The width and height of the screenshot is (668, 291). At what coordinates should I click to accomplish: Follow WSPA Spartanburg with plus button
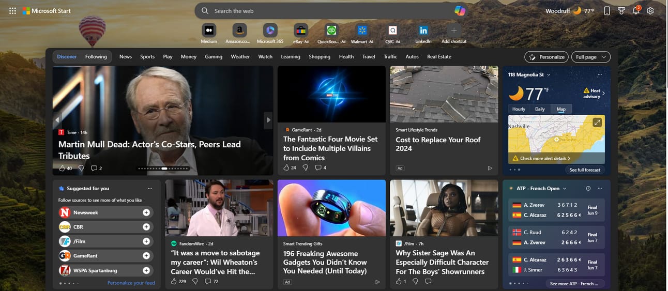point(146,270)
